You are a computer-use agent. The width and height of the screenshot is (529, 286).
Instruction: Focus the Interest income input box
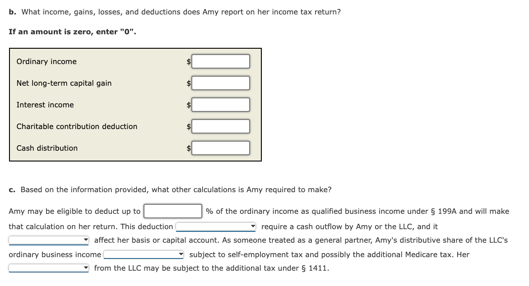[221, 105]
